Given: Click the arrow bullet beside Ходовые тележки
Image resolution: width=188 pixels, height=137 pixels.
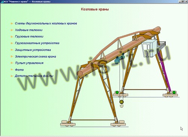Looking at the screenshot, I should 12,30.
